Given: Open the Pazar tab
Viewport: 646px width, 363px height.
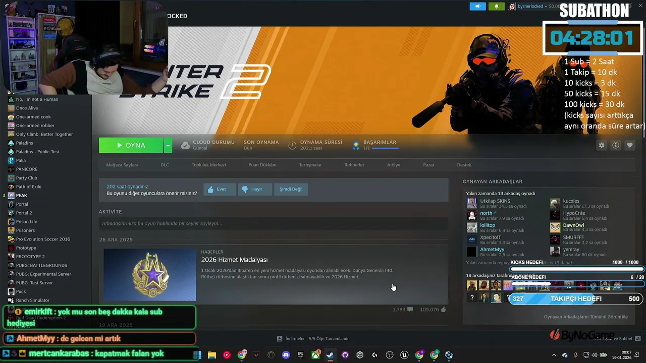Looking at the screenshot, I should pos(428,165).
